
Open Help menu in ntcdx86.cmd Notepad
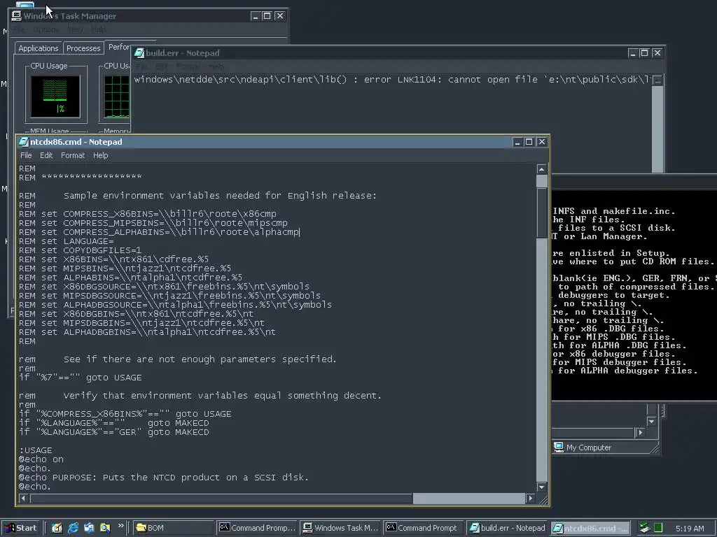[101, 155]
